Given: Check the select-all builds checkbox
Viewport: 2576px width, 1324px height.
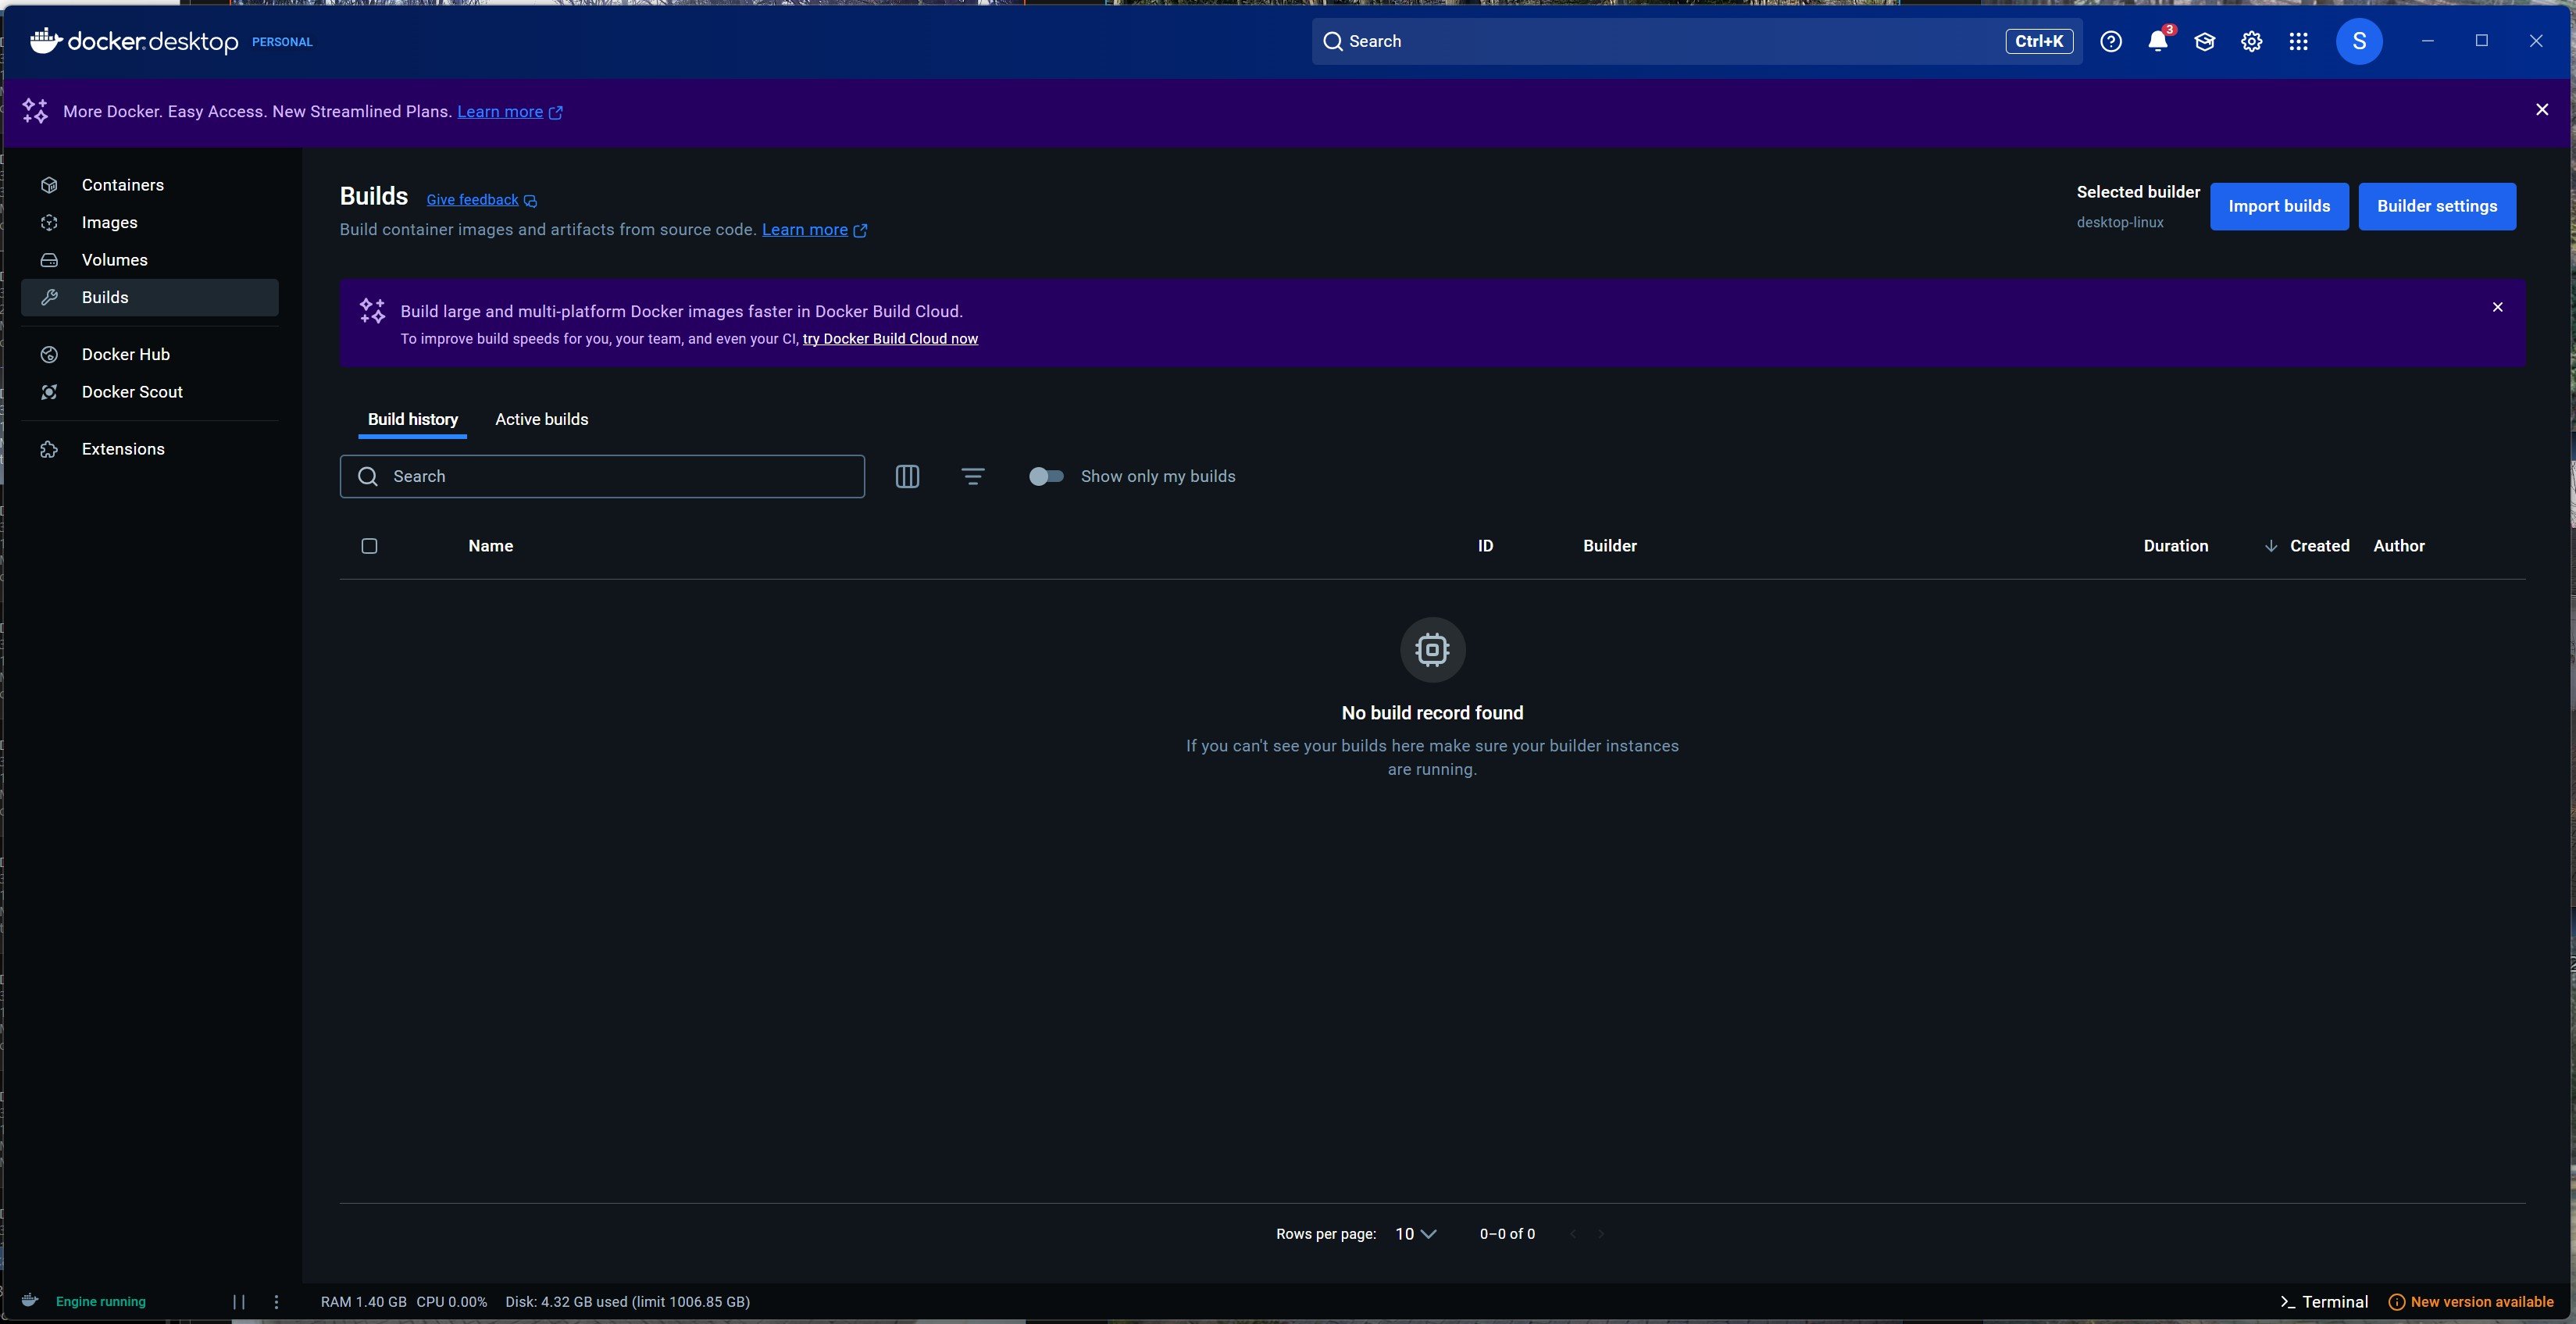Looking at the screenshot, I should (369, 546).
